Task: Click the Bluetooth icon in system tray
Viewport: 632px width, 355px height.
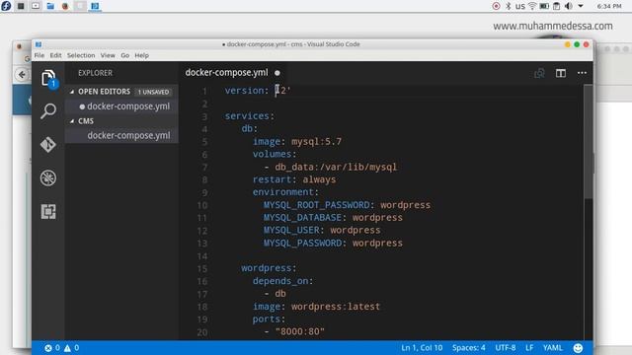Action: pyautogui.click(x=509, y=6)
